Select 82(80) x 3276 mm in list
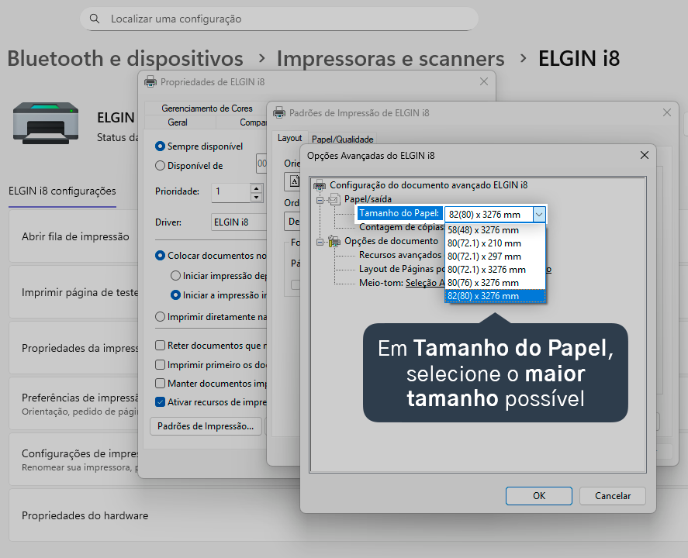 click(495, 296)
